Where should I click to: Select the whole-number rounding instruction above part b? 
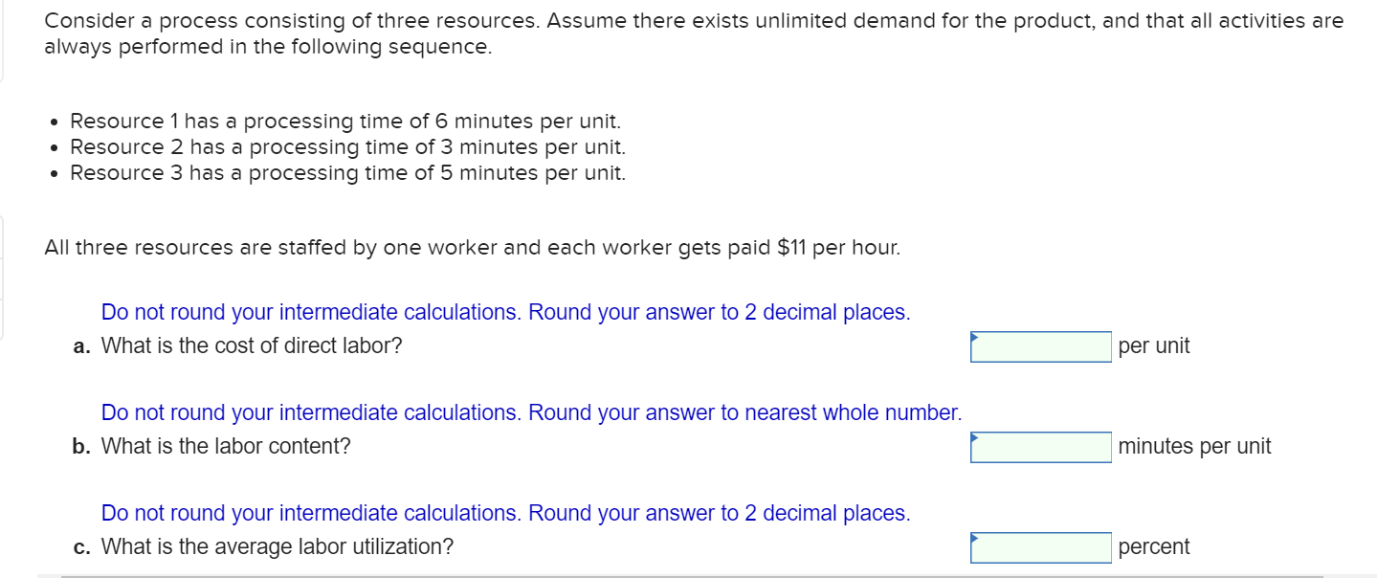[531, 412]
